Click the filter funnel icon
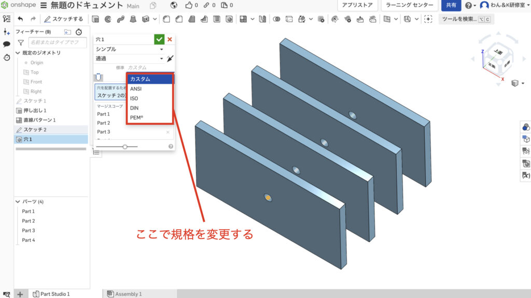 pos(21,42)
